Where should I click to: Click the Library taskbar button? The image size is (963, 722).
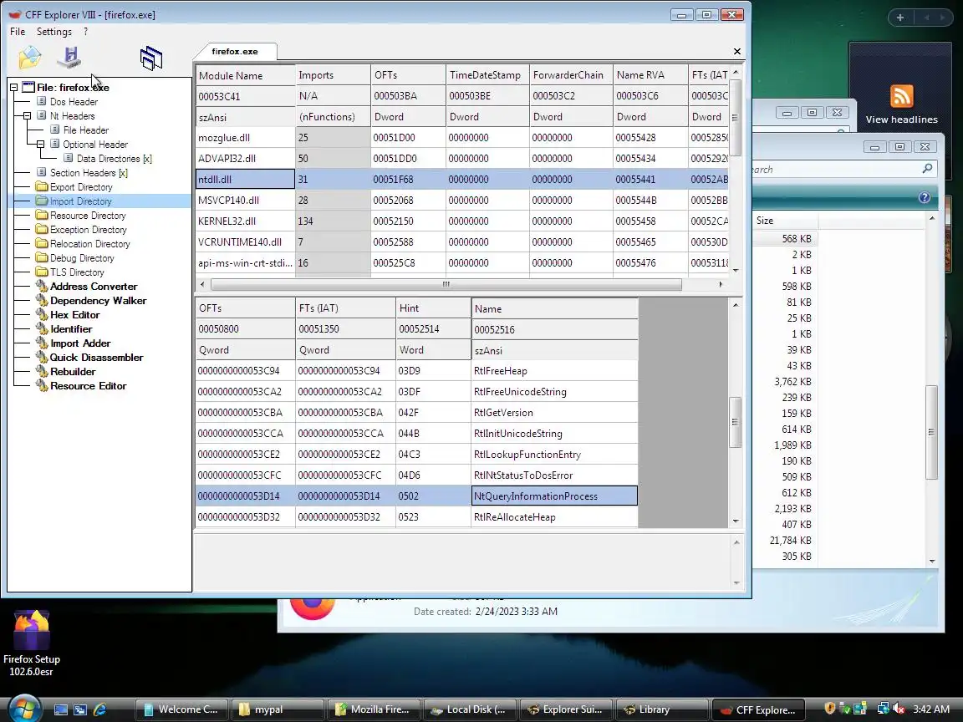tap(661, 709)
